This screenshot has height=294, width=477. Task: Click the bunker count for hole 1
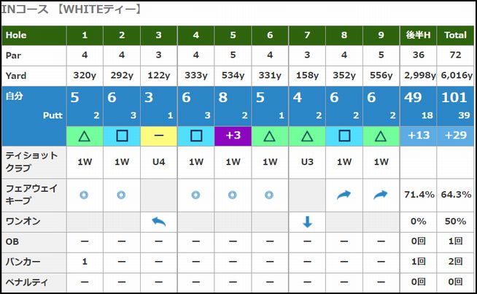pos(85,261)
